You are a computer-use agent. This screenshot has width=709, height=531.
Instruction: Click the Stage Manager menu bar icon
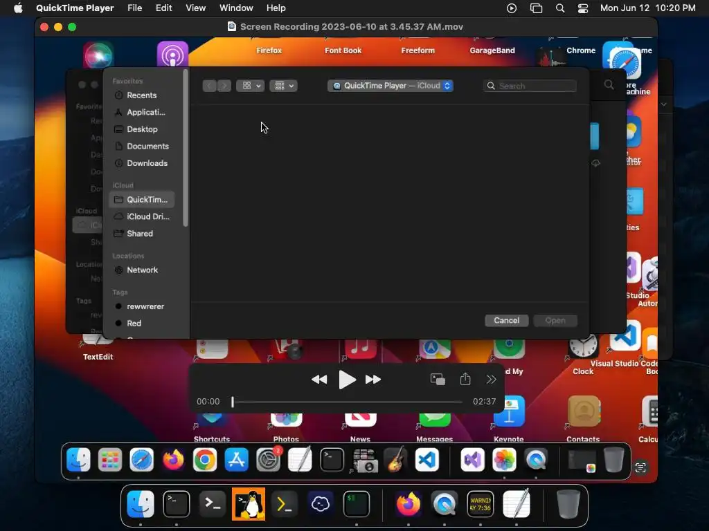(536, 8)
